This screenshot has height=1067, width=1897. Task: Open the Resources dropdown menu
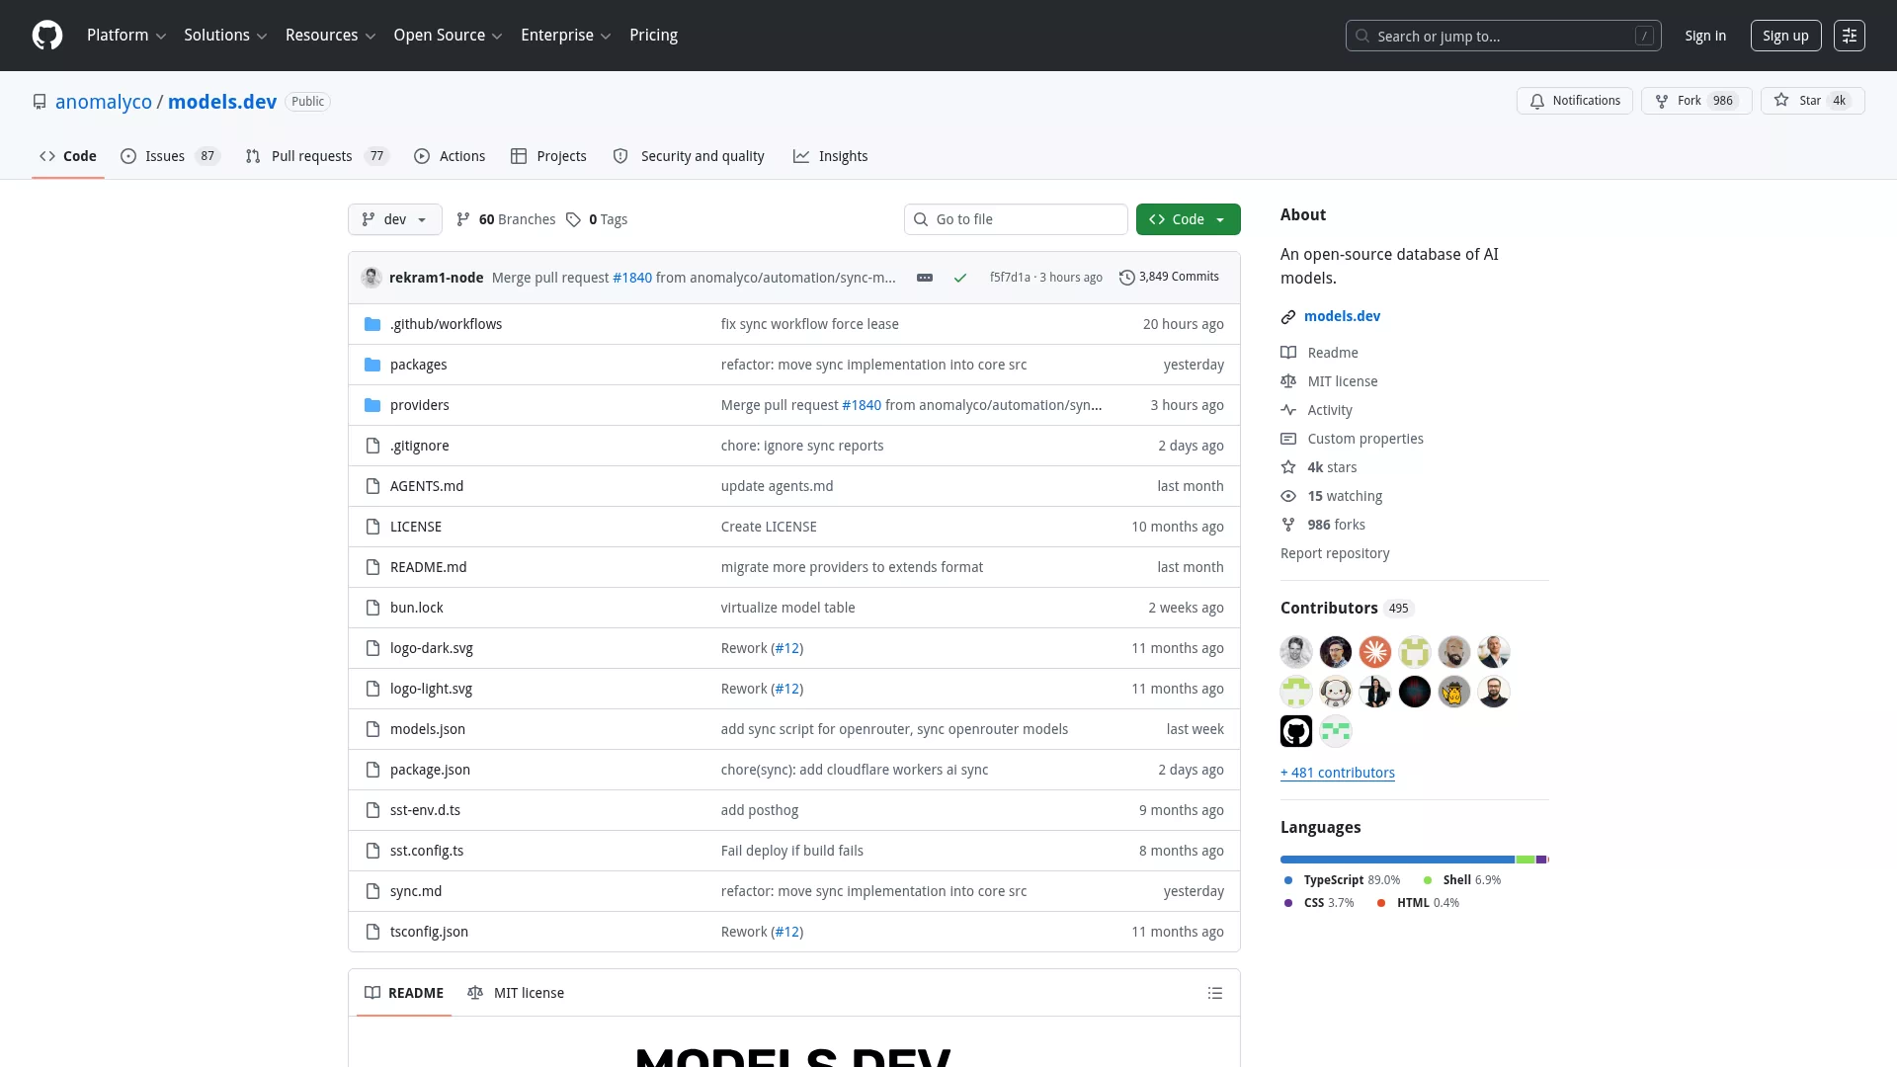click(330, 36)
